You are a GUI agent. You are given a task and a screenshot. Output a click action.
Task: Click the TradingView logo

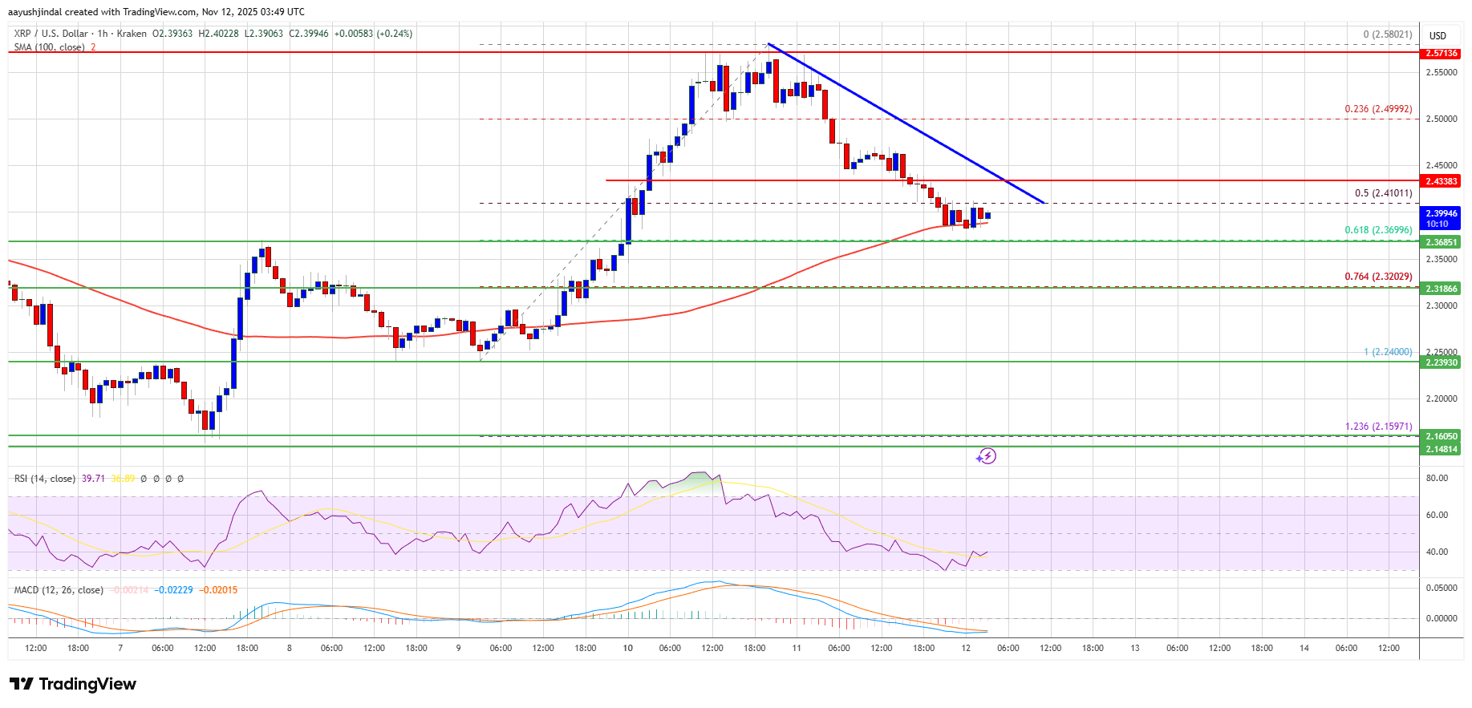pyautogui.click(x=73, y=684)
